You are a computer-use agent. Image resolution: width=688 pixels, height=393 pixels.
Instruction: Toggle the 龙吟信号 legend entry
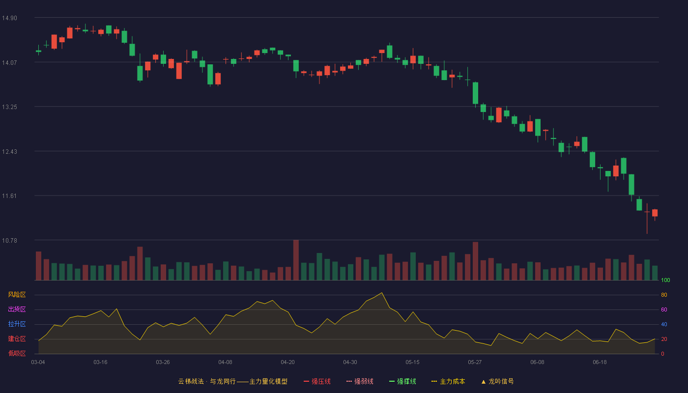pyautogui.click(x=497, y=381)
